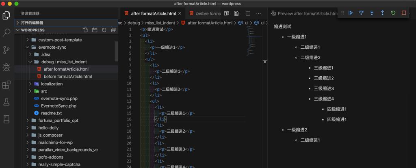Open the Source Control view
Screen dimensions: 416x168
click(6, 50)
